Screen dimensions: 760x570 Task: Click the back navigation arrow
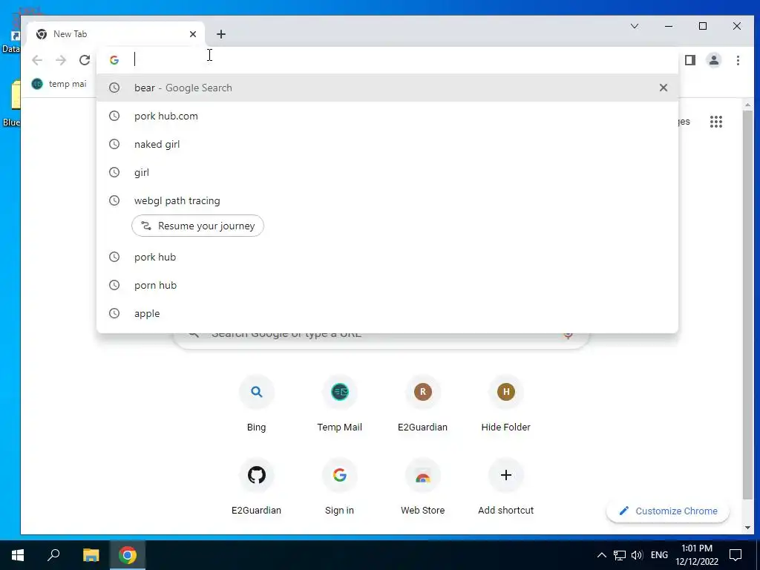point(37,60)
